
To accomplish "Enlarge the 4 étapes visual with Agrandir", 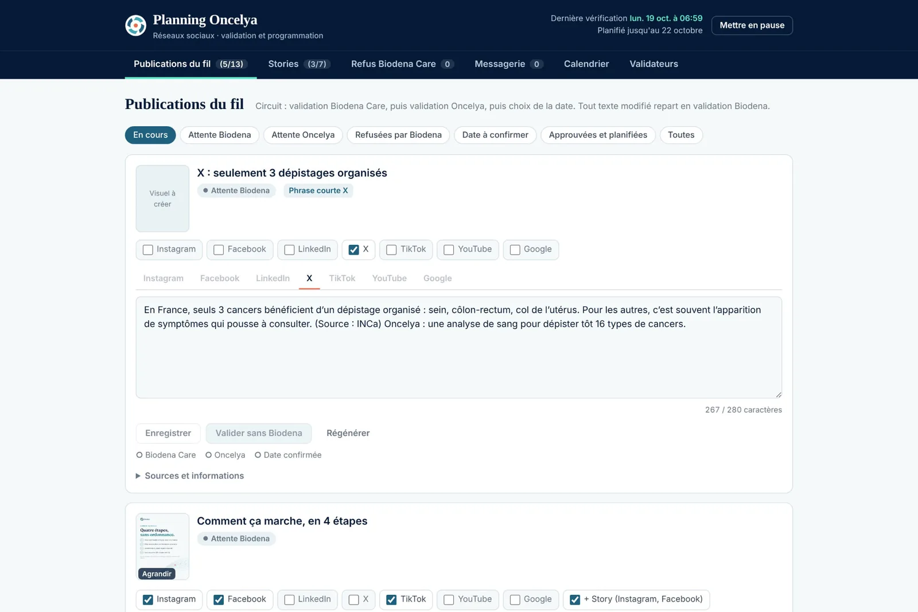I will (157, 574).
